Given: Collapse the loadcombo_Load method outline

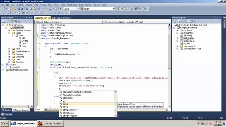Looking at the screenshot, I should click(39, 67).
